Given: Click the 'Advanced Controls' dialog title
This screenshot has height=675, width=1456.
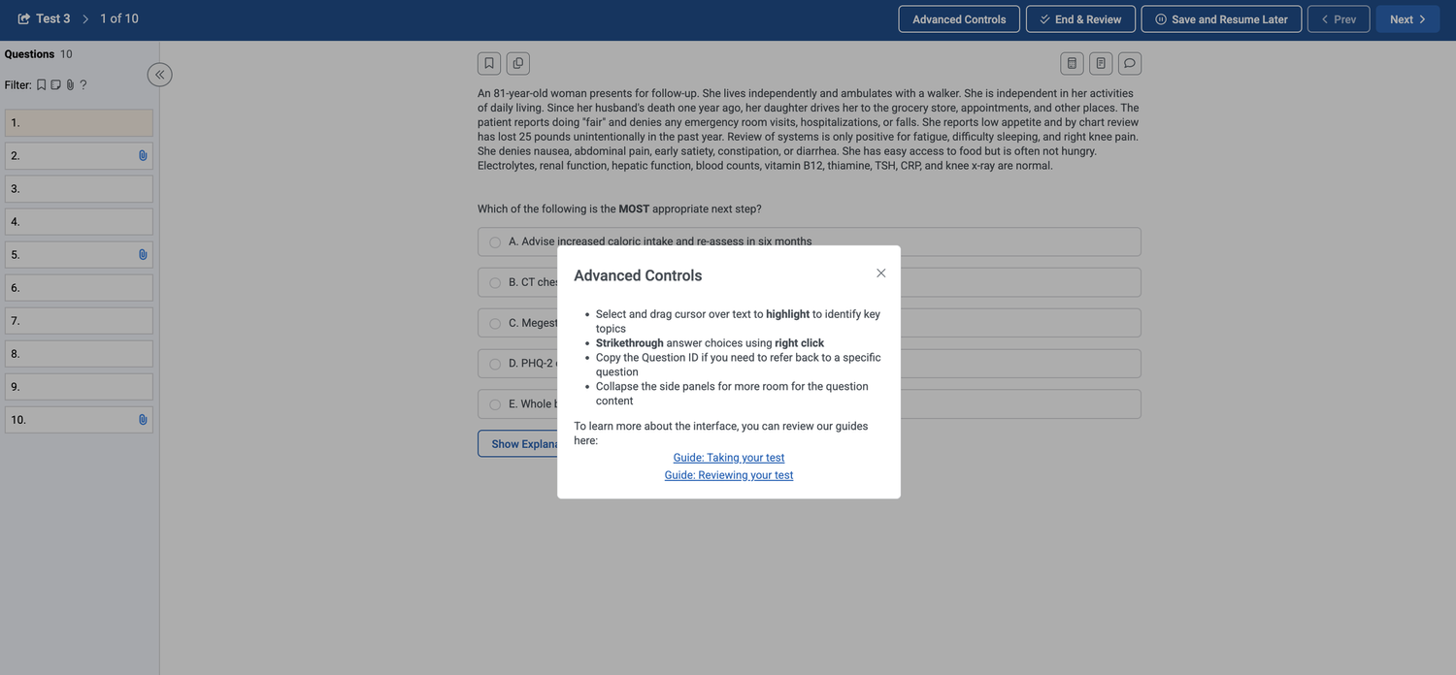Looking at the screenshot, I should pos(638,275).
